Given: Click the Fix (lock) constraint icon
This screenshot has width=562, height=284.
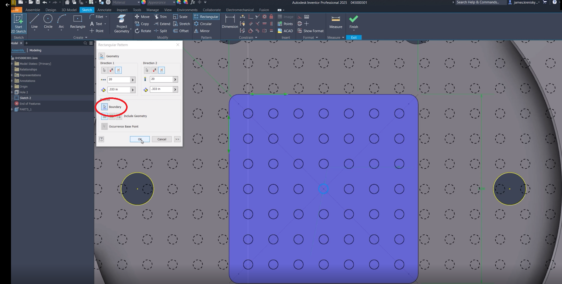Looking at the screenshot, I should pos(271,17).
